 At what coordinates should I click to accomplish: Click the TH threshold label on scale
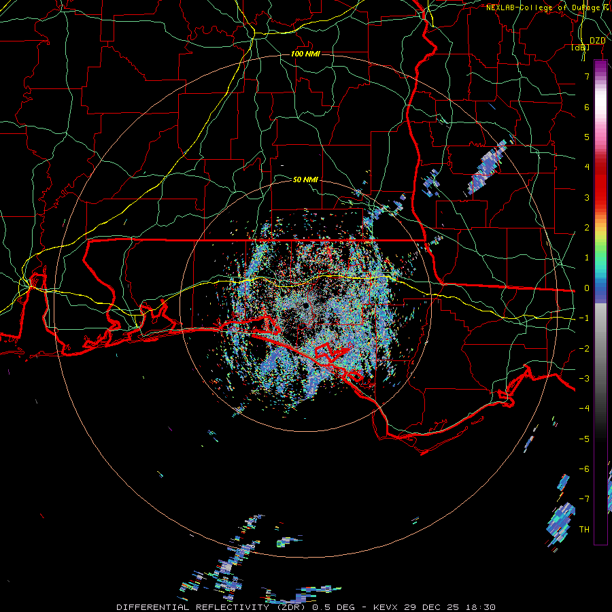(584, 530)
